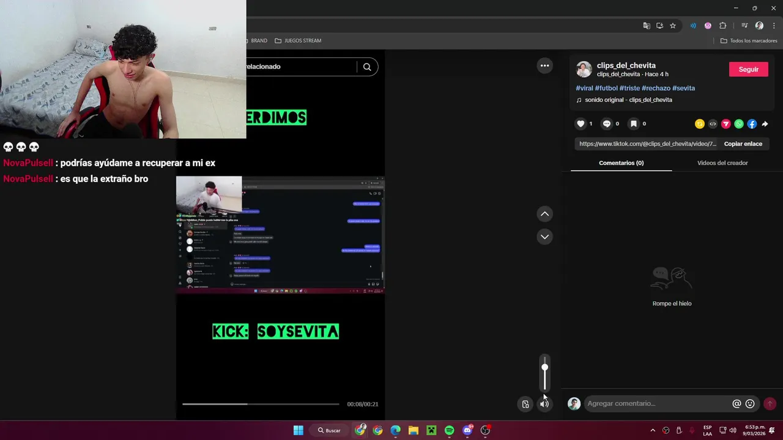Open Chrome media controls icon
Screen dimensions: 783x440
(744, 26)
